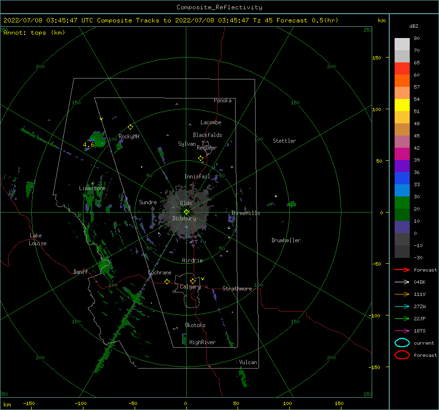Click the Innisfail label

point(197,176)
